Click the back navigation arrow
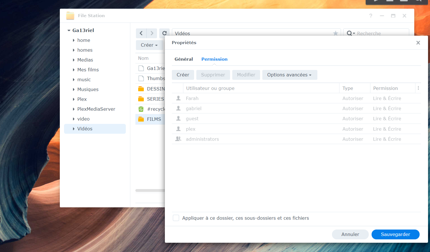This screenshot has width=430, height=252. pyautogui.click(x=141, y=33)
